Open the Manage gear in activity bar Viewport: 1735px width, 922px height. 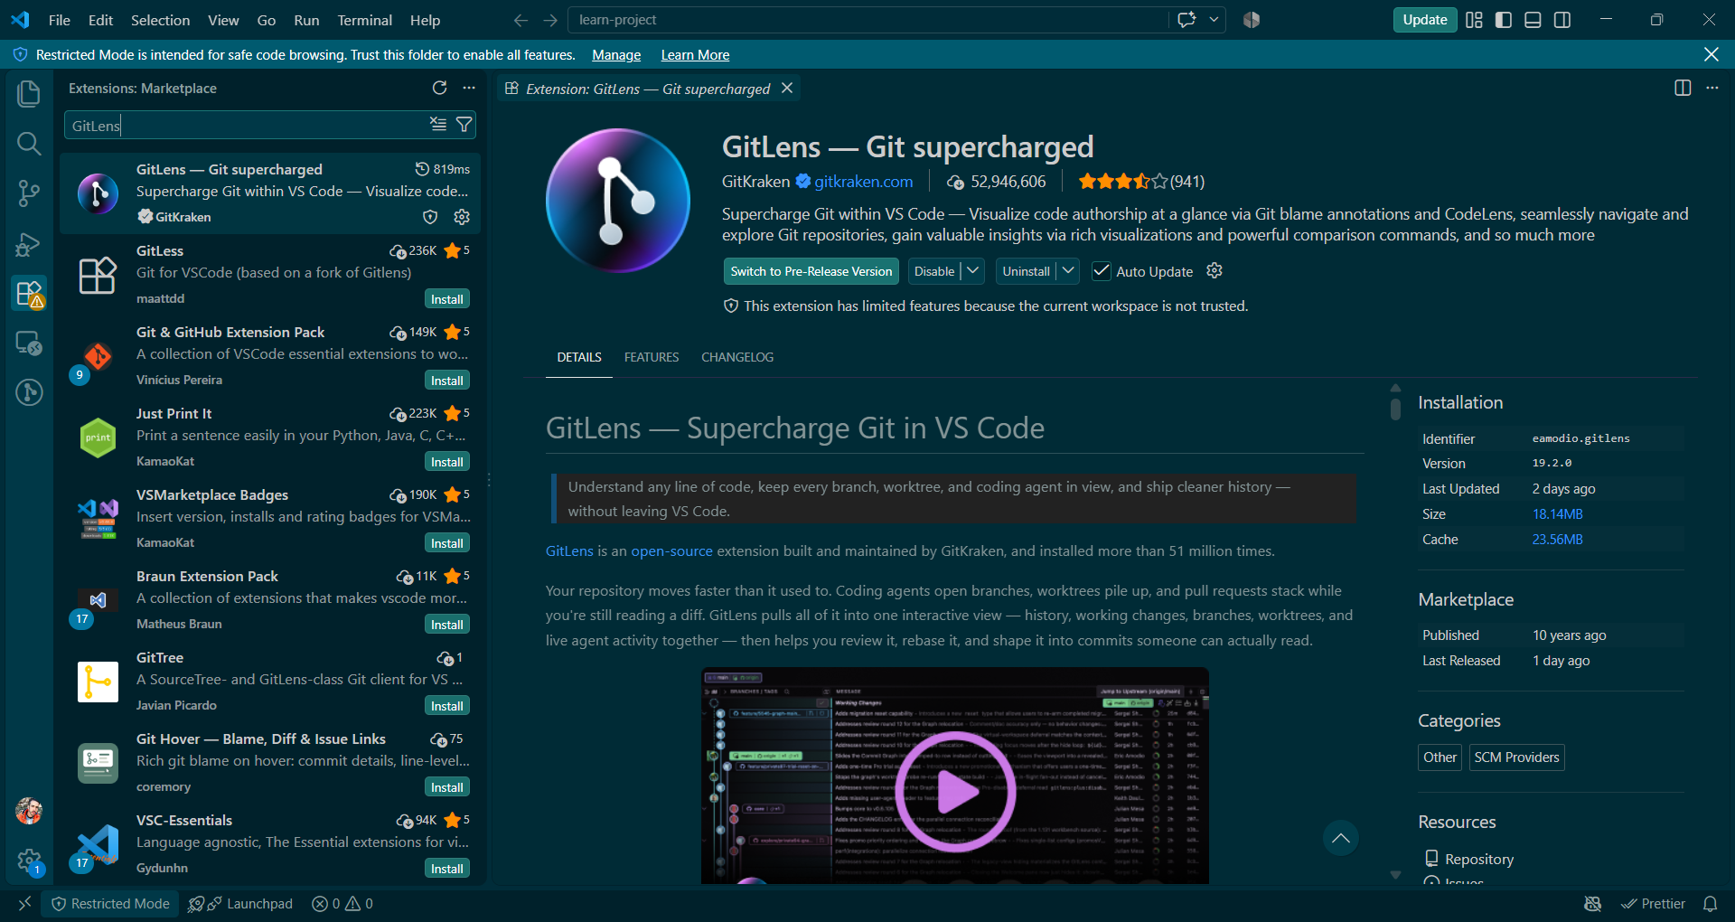click(x=29, y=860)
